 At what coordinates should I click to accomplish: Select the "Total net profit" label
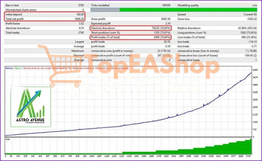tap(14, 19)
